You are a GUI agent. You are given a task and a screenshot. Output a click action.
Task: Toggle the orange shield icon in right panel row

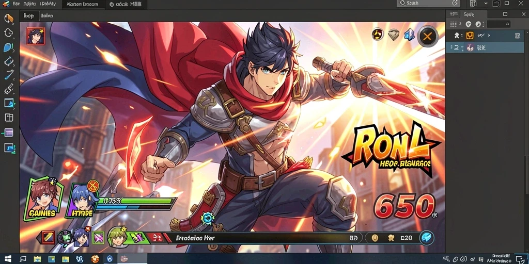(x=469, y=36)
